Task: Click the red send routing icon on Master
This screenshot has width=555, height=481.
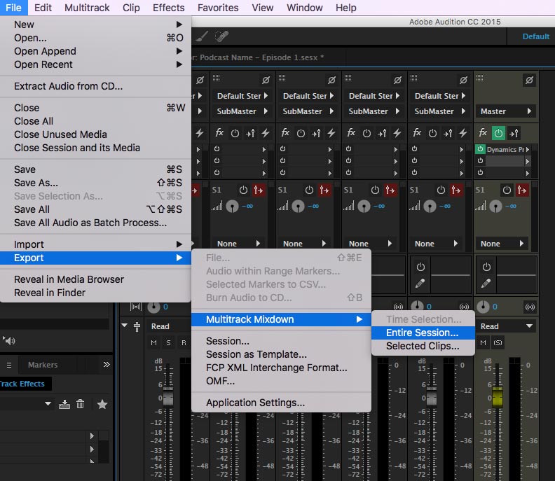Action: click(x=523, y=190)
